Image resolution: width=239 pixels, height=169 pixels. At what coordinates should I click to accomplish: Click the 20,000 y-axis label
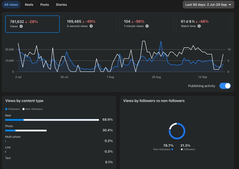click(9, 50)
